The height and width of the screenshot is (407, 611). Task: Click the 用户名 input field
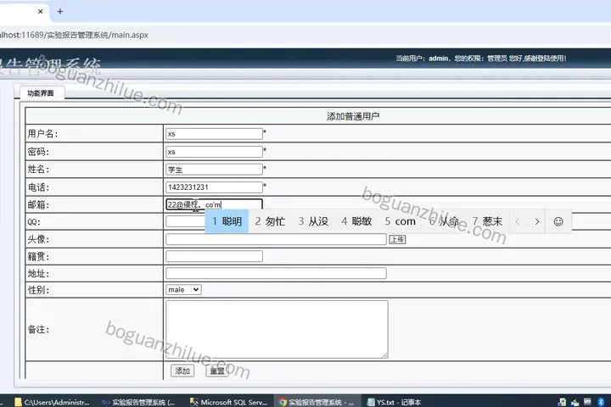(214, 134)
